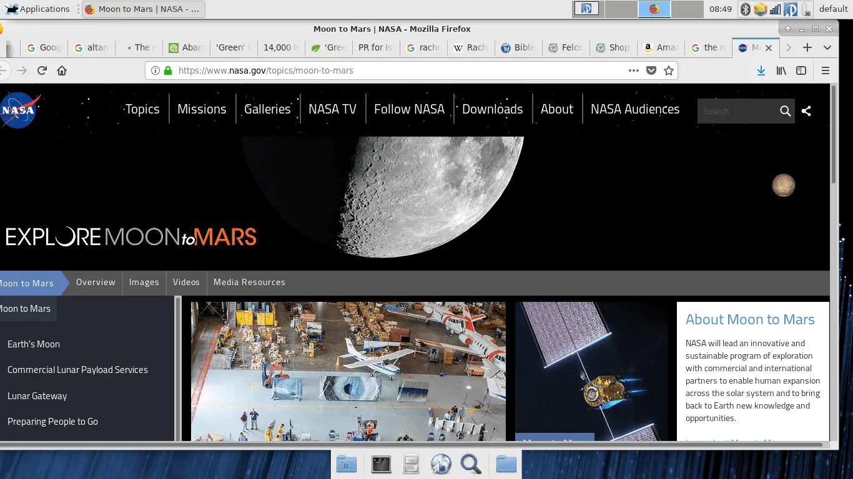Switch to the Images tab
The image size is (853, 479).
[144, 283]
